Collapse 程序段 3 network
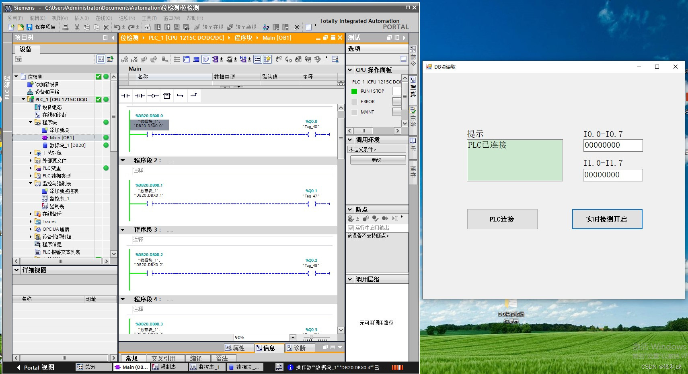 pos(123,230)
